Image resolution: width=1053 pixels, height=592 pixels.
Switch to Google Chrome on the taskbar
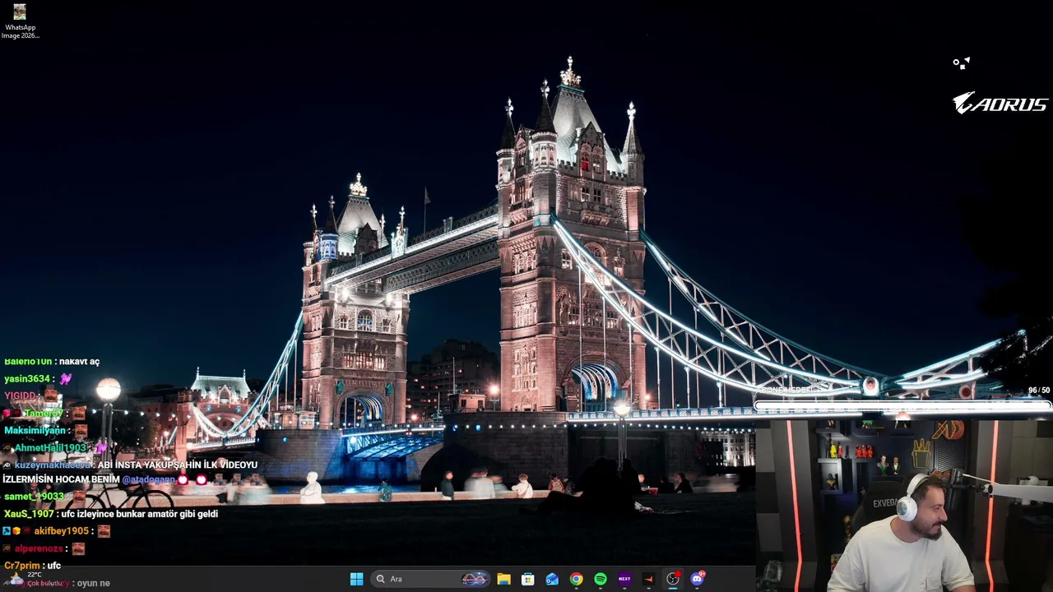pos(576,579)
